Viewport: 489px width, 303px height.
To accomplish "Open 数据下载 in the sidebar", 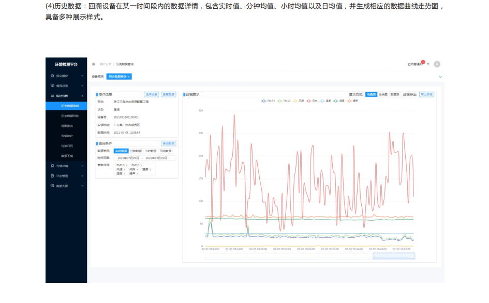I will point(66,156).
